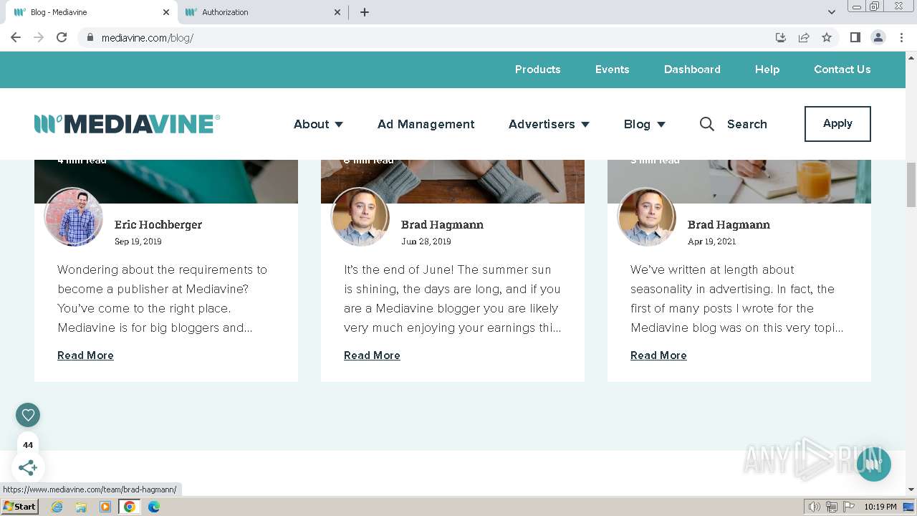The height and width of the screenshot is (516, 917).
Task: Open media player in taskbar
Action: 105,507
